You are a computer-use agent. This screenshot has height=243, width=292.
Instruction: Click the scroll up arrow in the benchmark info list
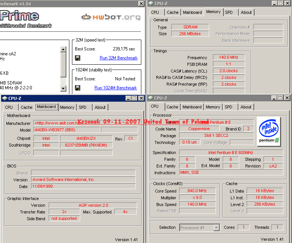pos(63,49)
